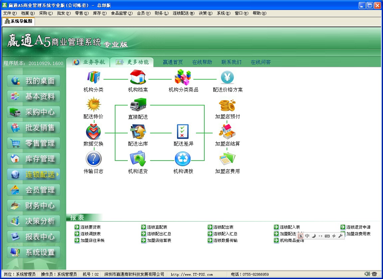383x279 pixels.
Task: Open 财务中心 from the sidebar
Action: pos(34,206)
